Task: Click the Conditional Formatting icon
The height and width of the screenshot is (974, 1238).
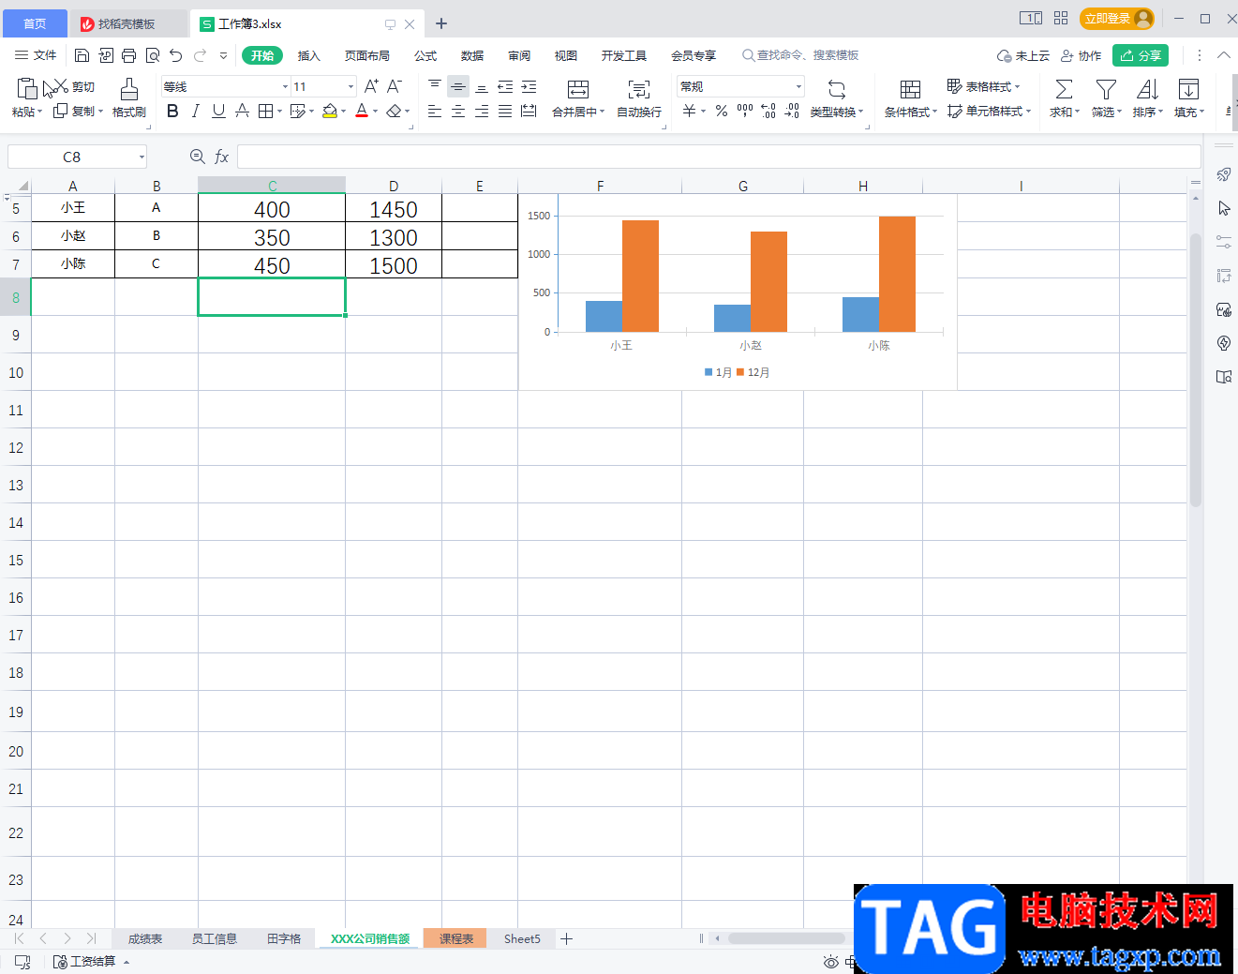Action: point(910,89)
